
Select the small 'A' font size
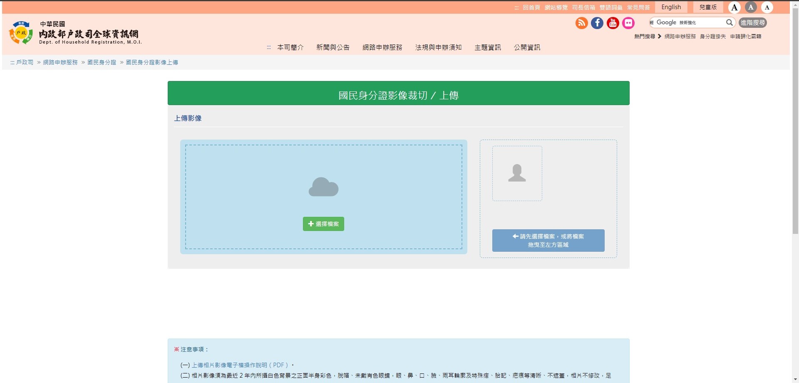point(767,7)
